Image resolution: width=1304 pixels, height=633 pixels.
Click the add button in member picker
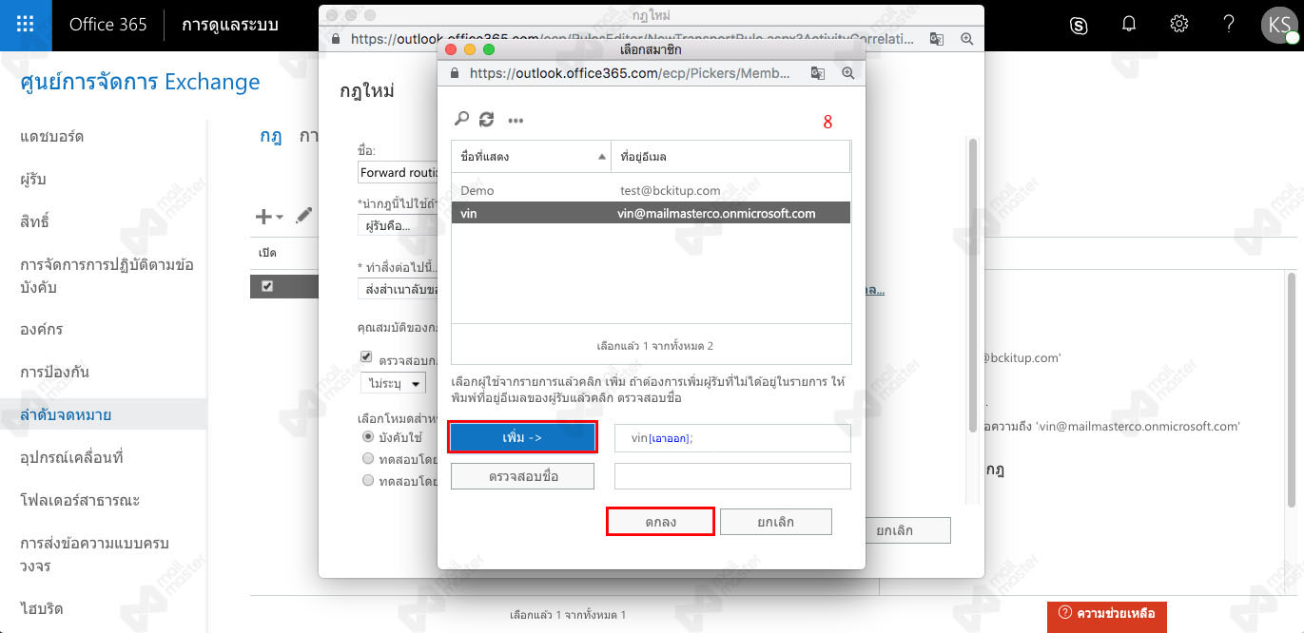coord(522,437)
